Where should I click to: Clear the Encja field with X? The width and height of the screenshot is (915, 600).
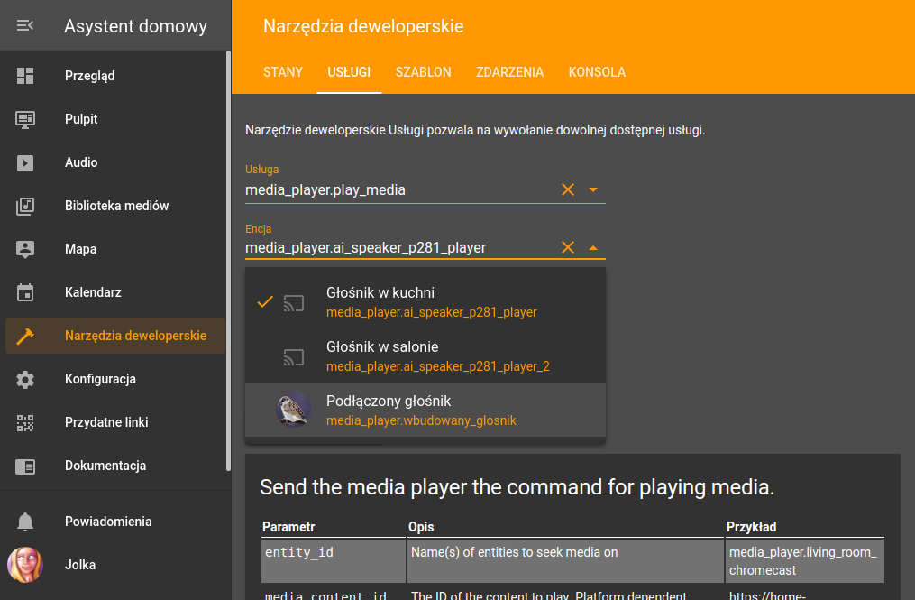(x=568, y=247)
